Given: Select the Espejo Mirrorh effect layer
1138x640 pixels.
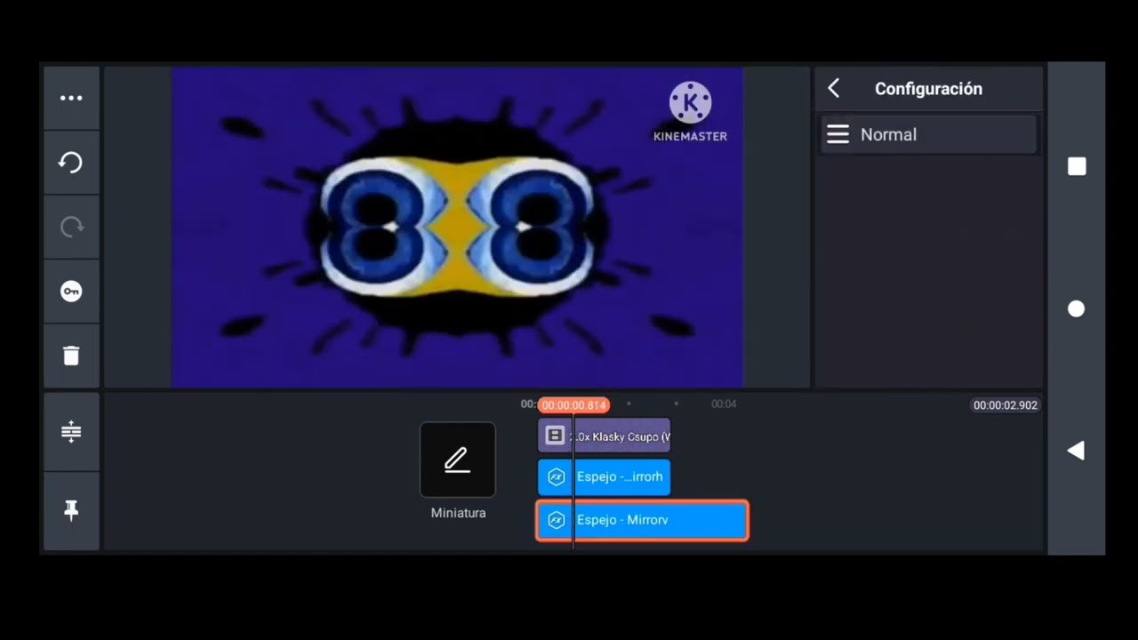Looking at the screenshot, I should click(x=605, y=477).
